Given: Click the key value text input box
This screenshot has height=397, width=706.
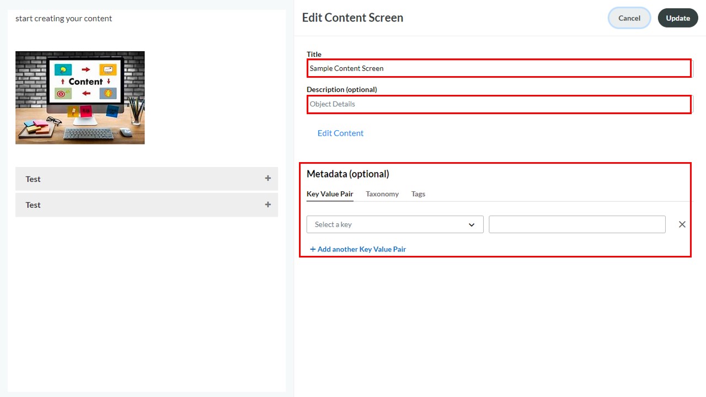Looking at the screenshot, I should tap(577, 224).
